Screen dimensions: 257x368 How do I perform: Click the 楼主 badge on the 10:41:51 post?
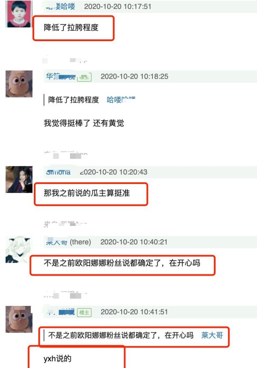[84, 312]
